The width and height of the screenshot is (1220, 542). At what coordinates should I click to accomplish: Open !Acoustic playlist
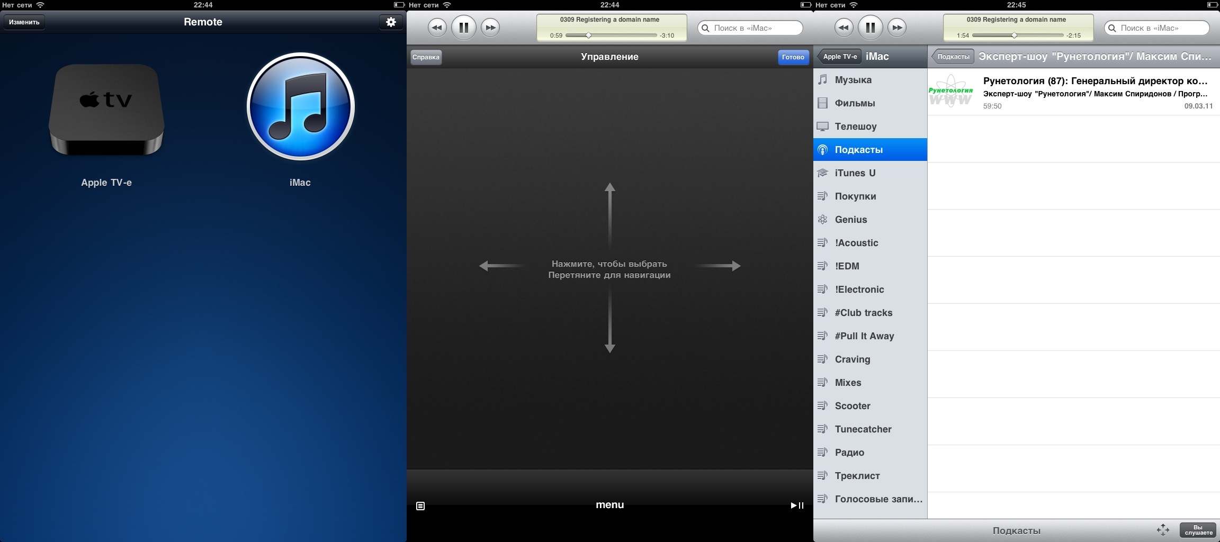870,243
